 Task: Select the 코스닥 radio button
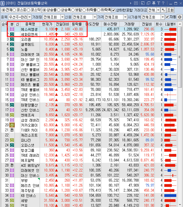pyautogui.click(x=28, y=10)
